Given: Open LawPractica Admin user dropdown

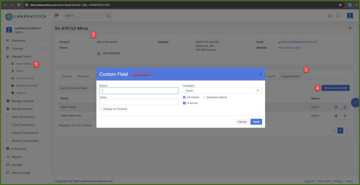Looking at the screenshot, I should (x=28, y=28).
